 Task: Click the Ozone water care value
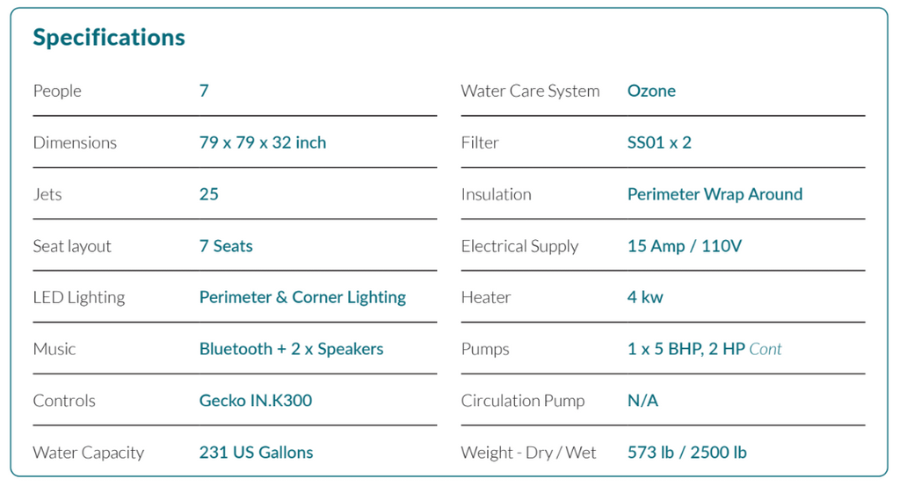(x=651, y=91)
